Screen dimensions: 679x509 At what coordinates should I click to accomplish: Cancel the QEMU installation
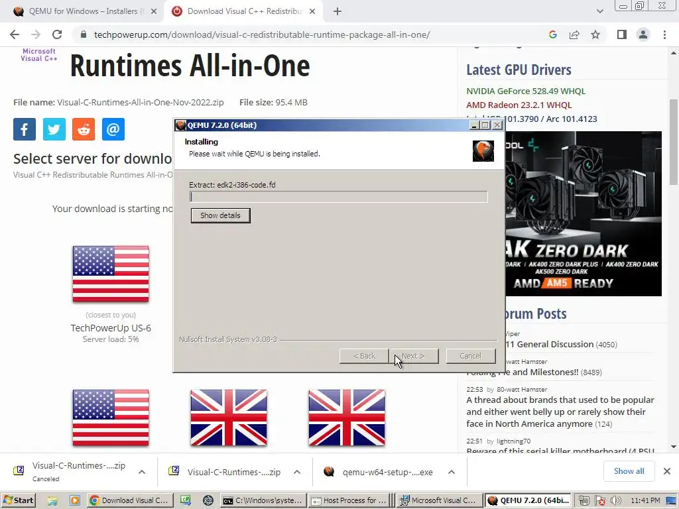coord(471,356)
